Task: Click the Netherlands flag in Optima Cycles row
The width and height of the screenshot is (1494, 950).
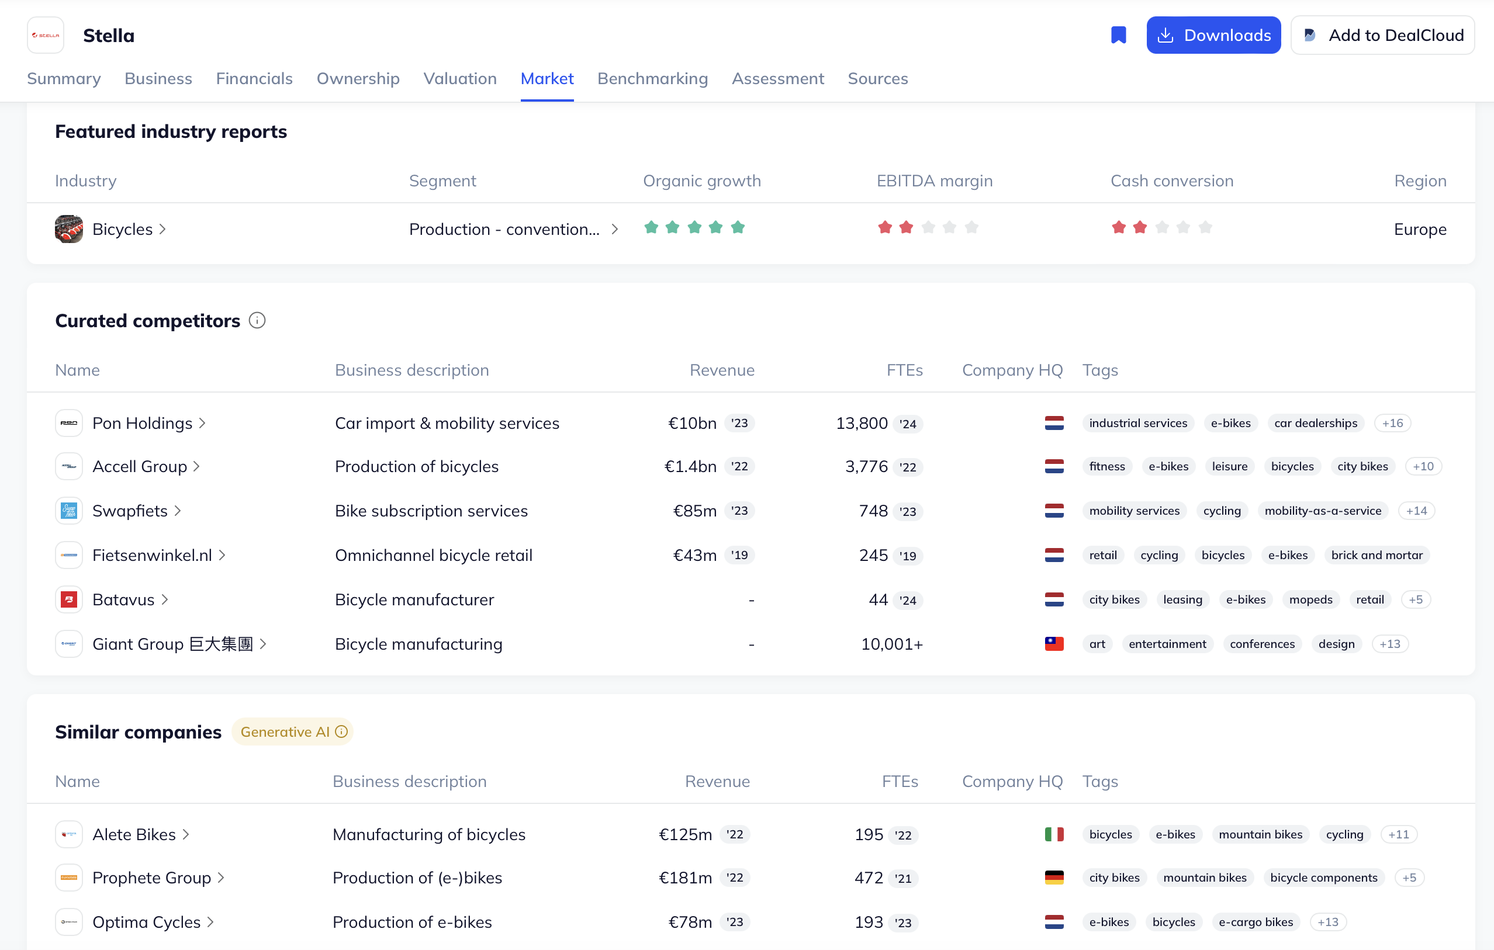Action: pyautogui.click(x=1054, y=922)
